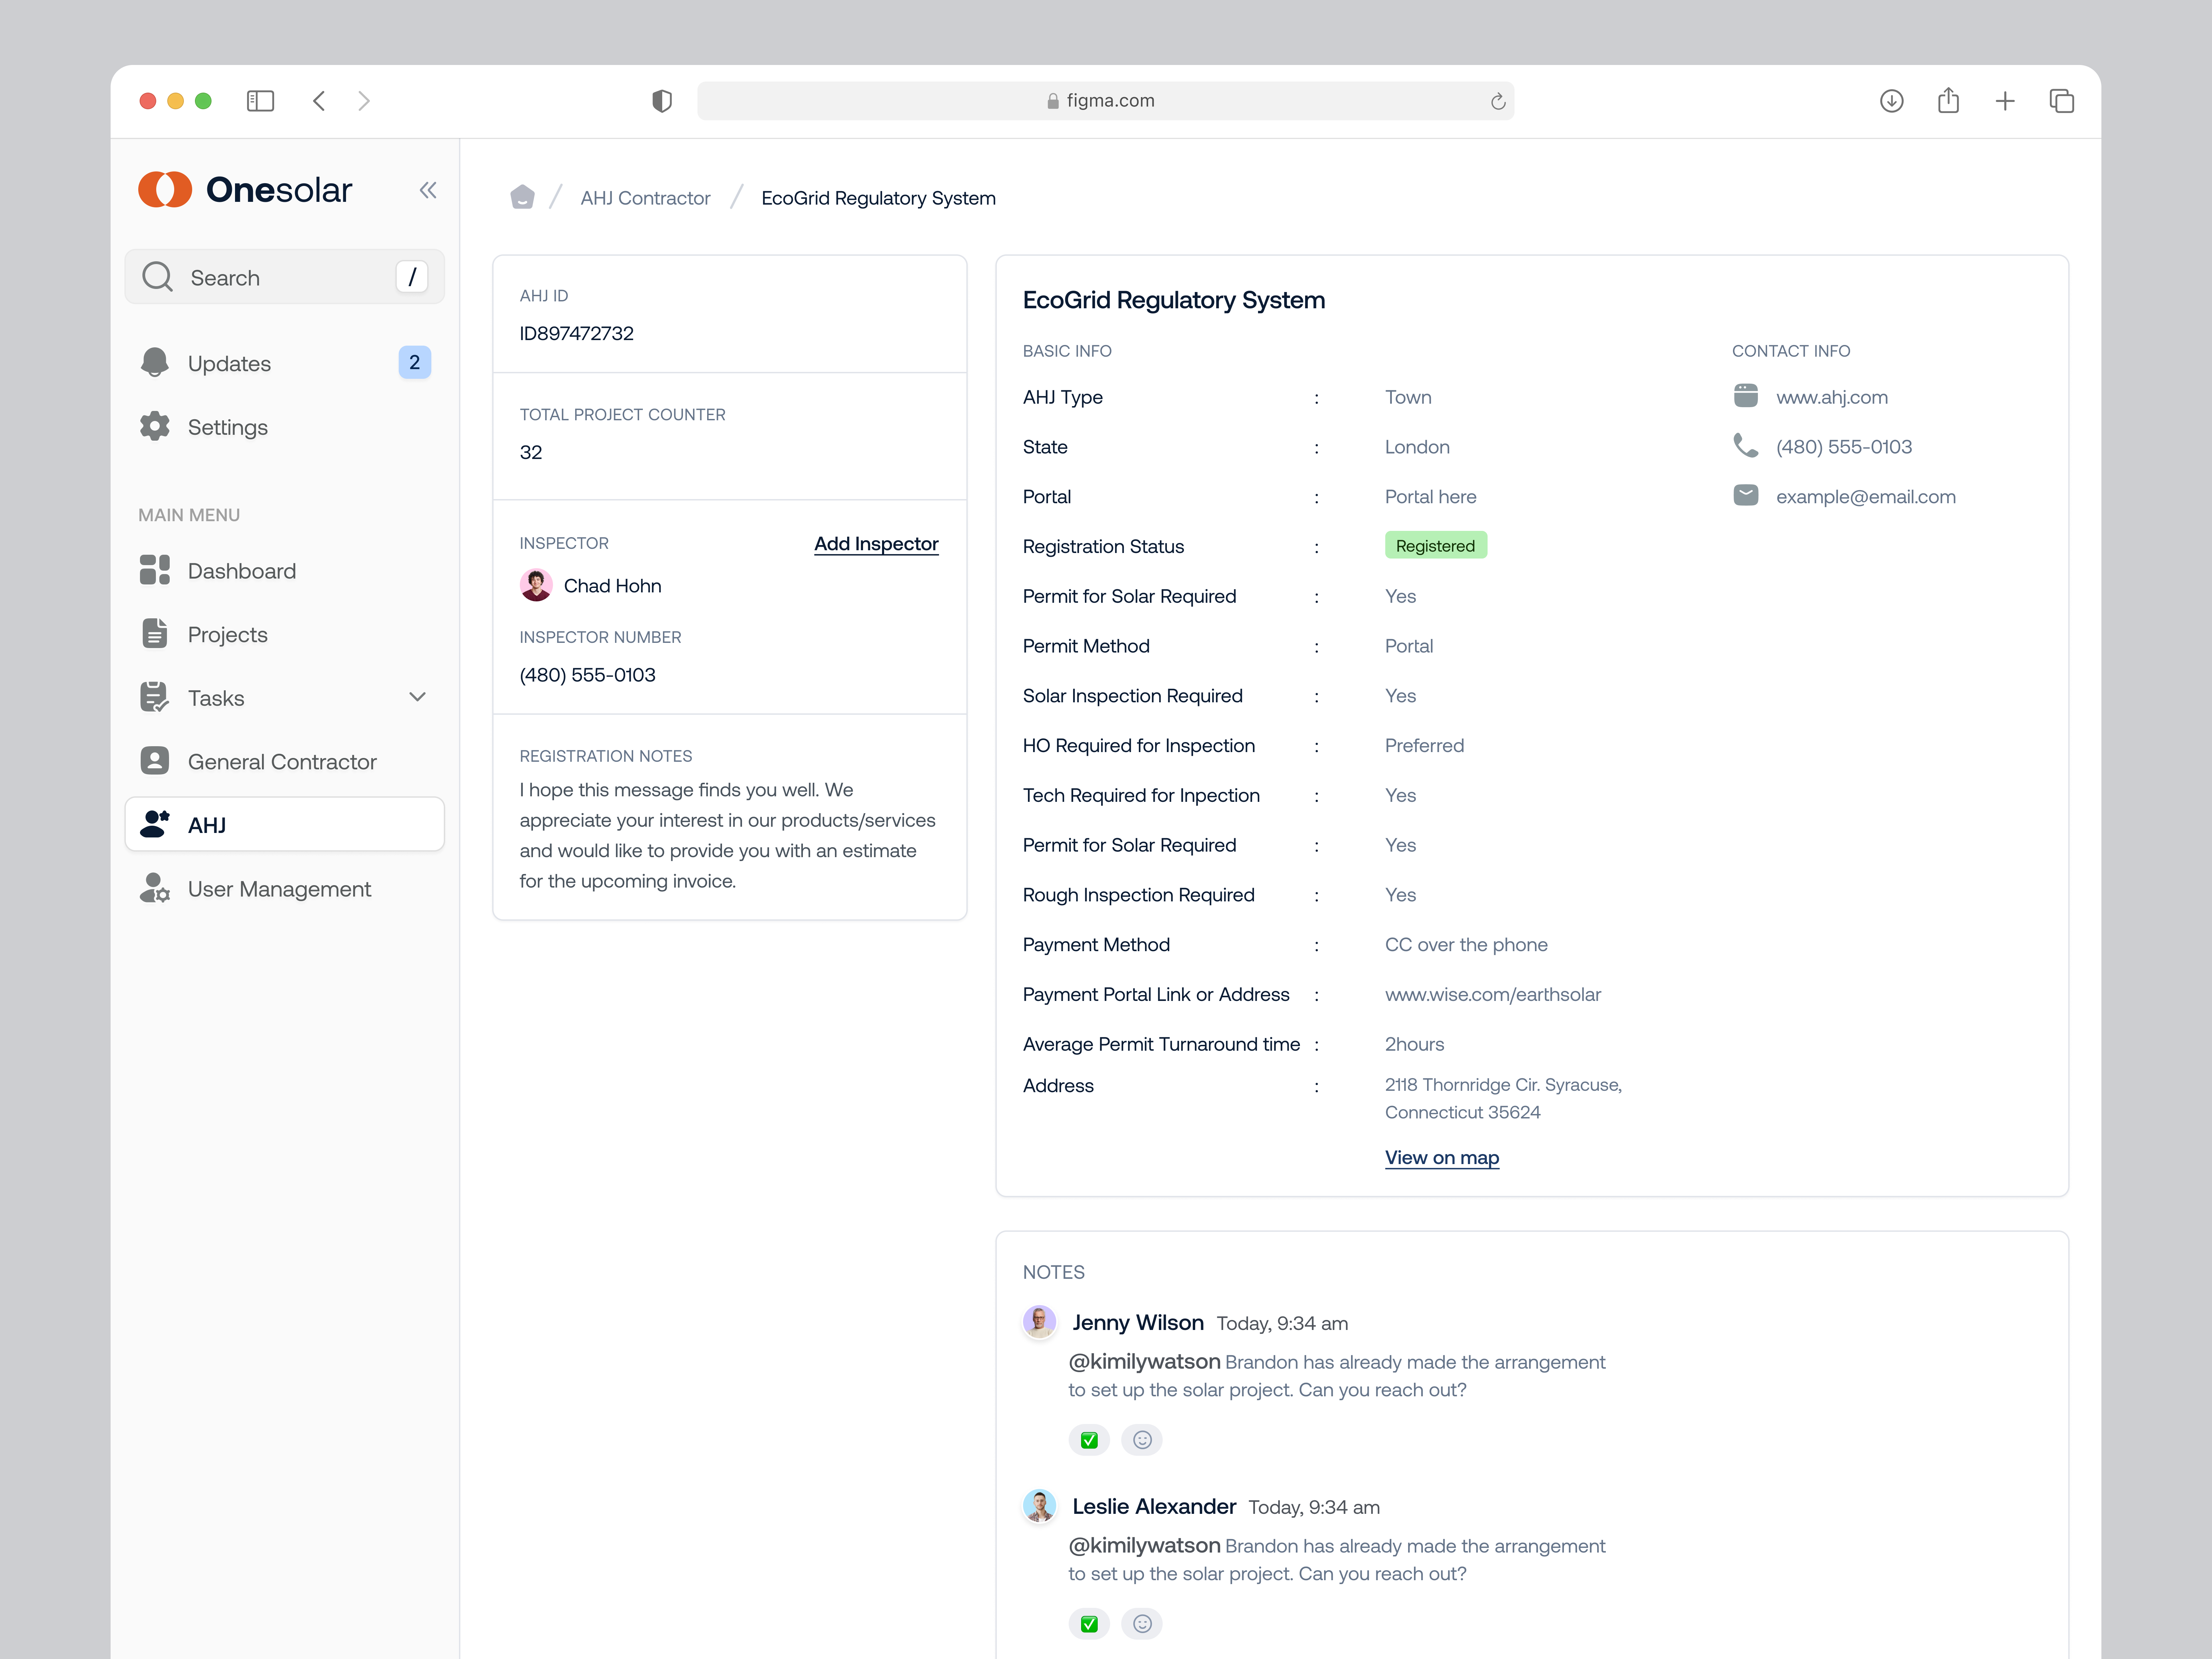Open Settings via the gear icon
2212x1659 pixels.
coord(155,426)
